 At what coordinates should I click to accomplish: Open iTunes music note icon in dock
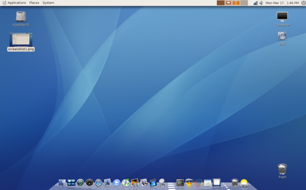126,182
